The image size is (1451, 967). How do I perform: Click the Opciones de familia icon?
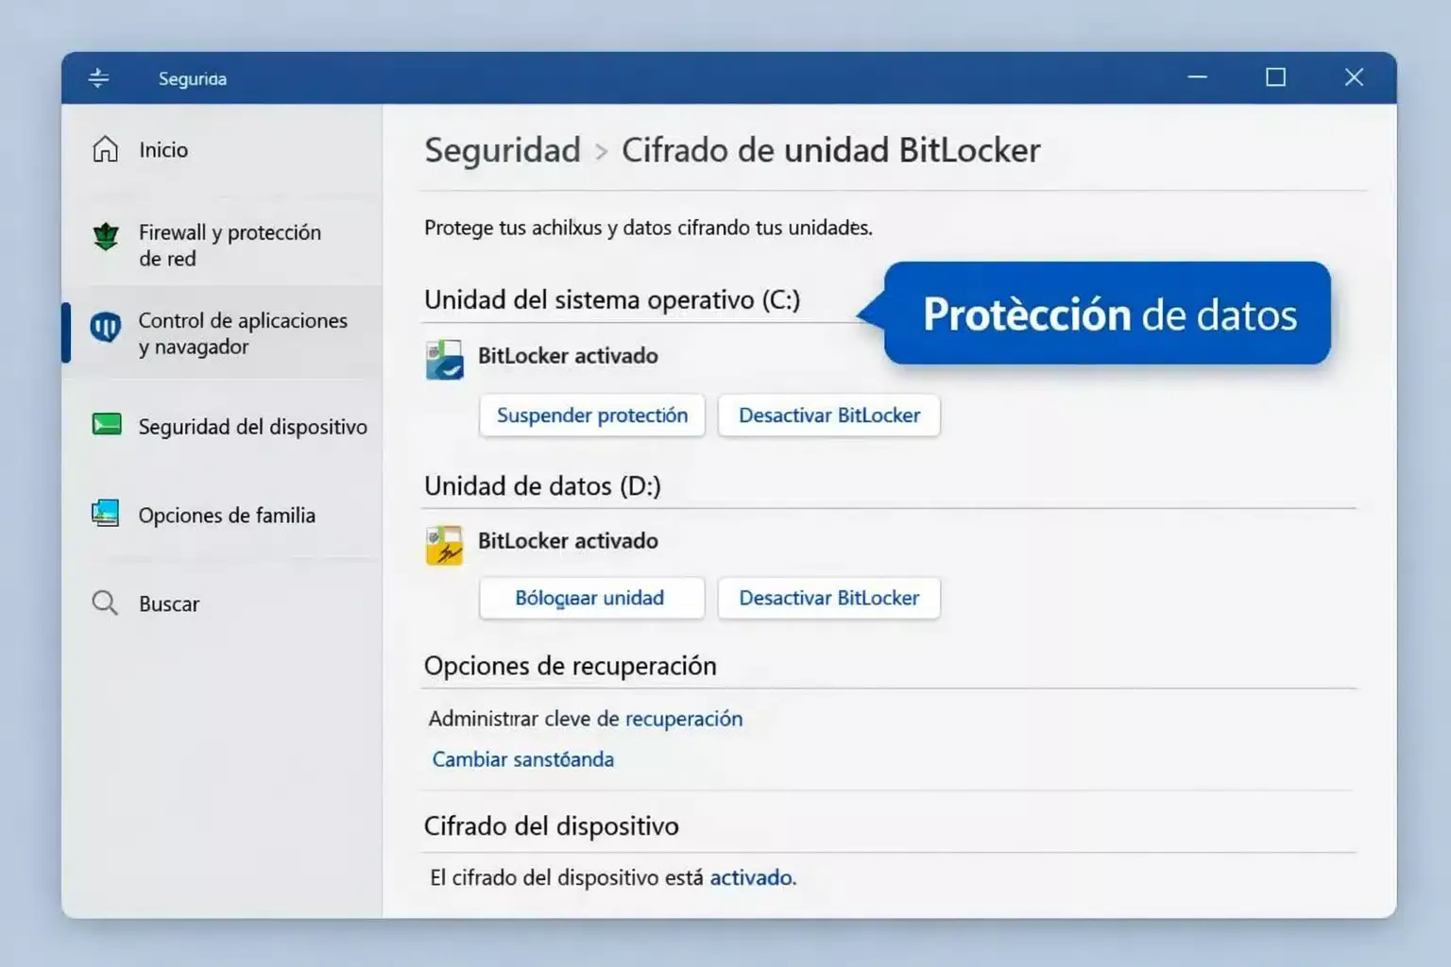click(x=104, y=514)
